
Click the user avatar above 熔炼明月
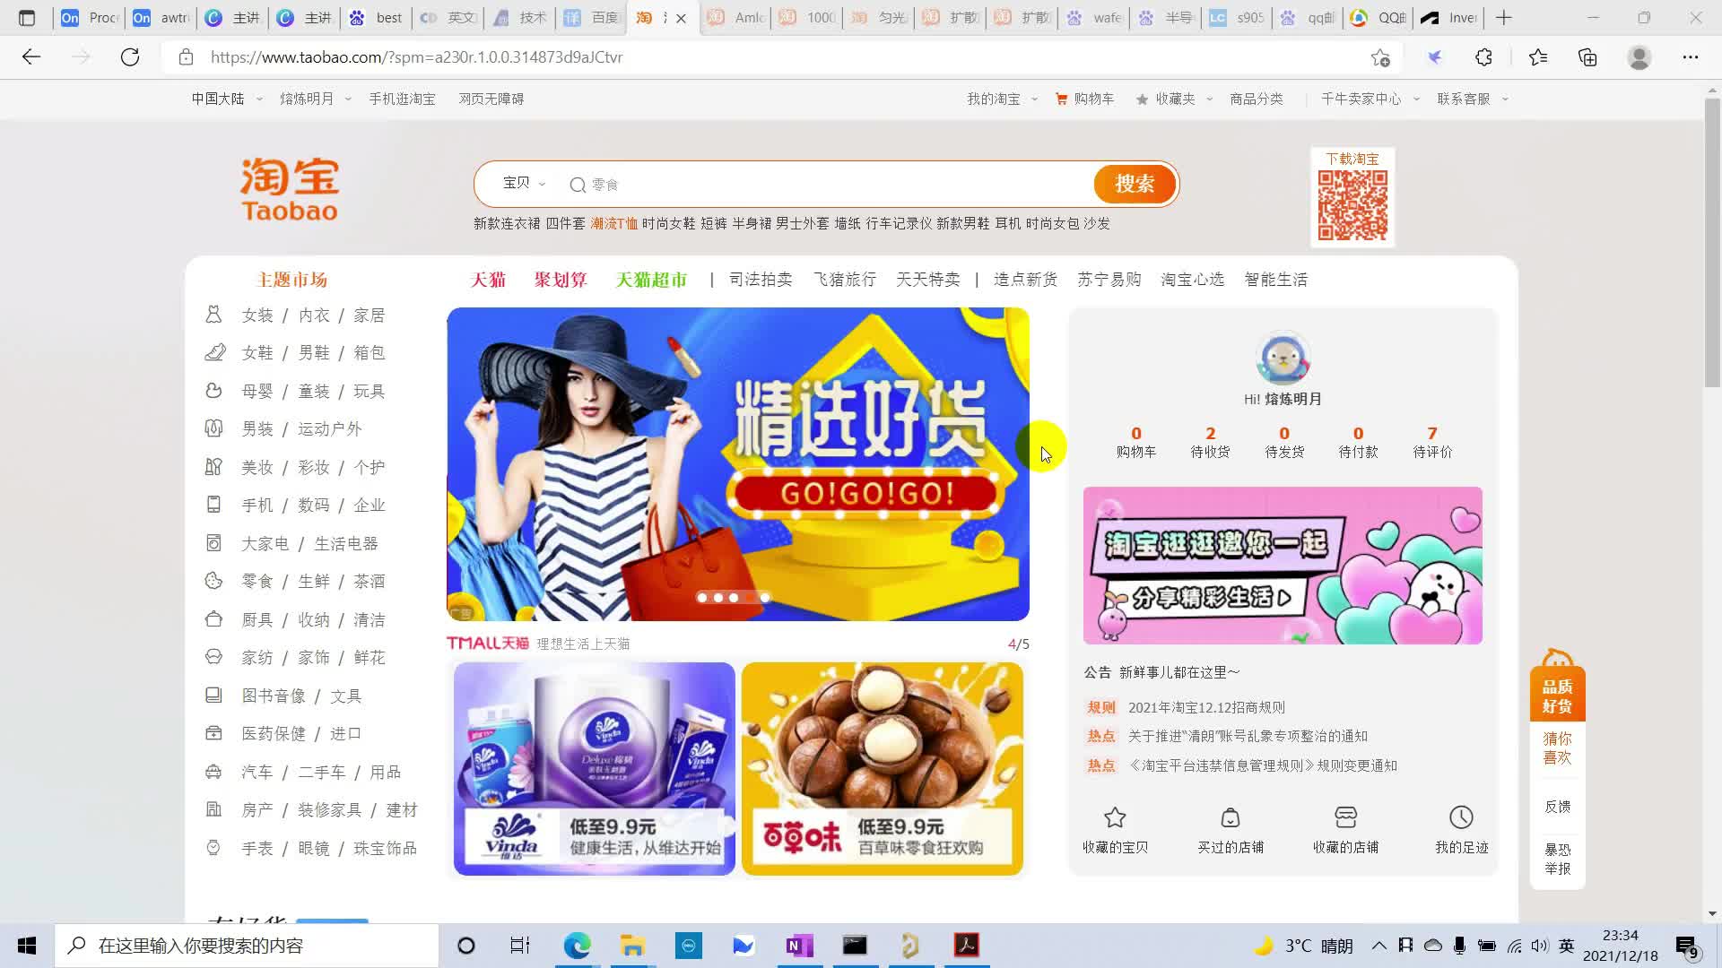(1283, 359)
